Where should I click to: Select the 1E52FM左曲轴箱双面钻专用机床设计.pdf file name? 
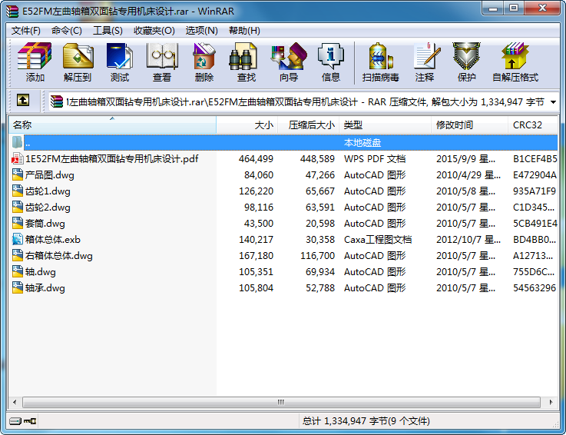(112, 159)
